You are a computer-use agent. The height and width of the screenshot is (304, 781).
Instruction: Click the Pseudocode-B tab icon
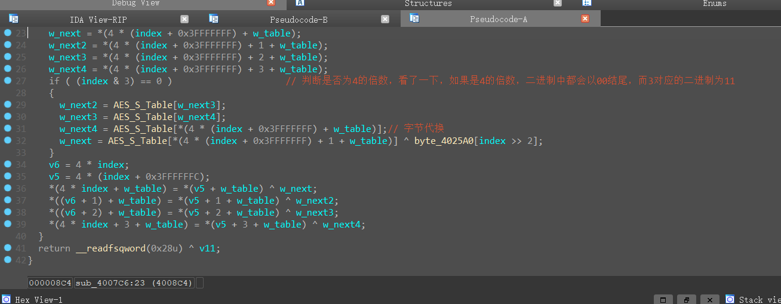pos(213,19)
